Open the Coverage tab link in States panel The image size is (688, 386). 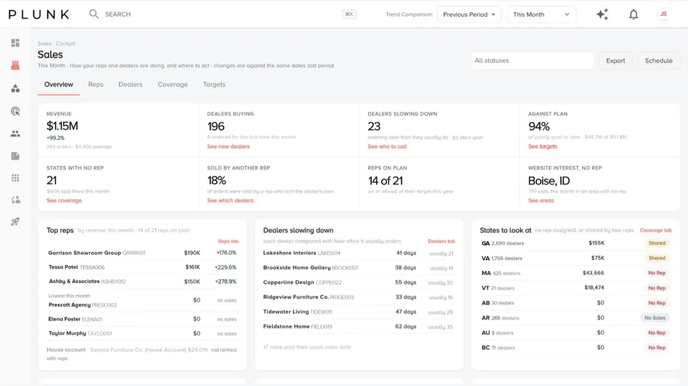click(x=656, y=230)
